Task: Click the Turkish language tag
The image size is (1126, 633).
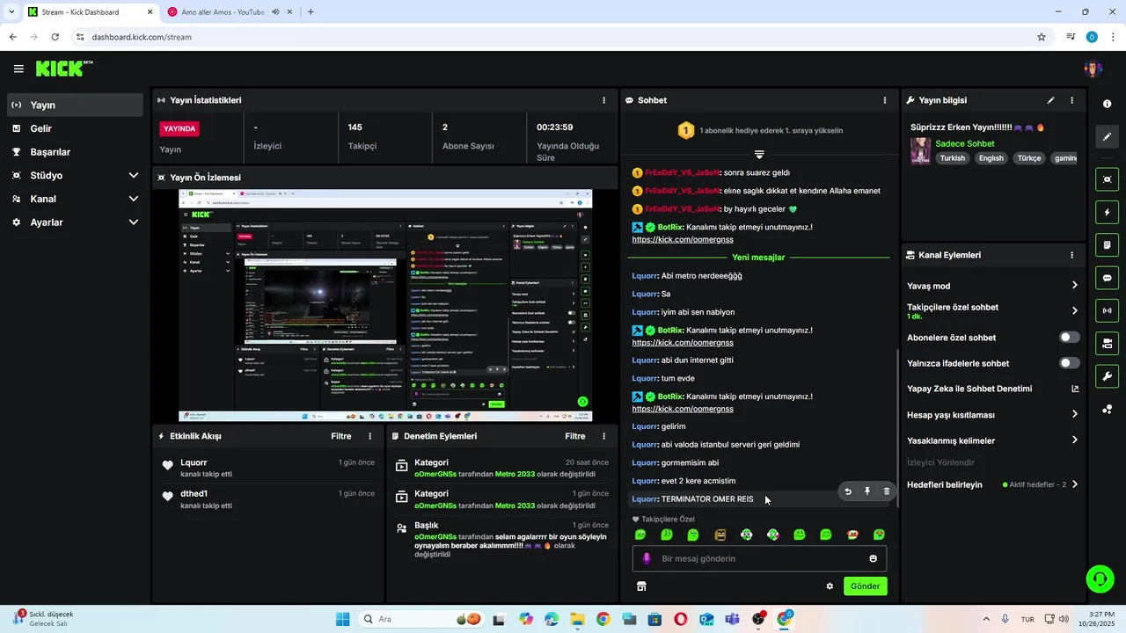Action: click(953, 158)
